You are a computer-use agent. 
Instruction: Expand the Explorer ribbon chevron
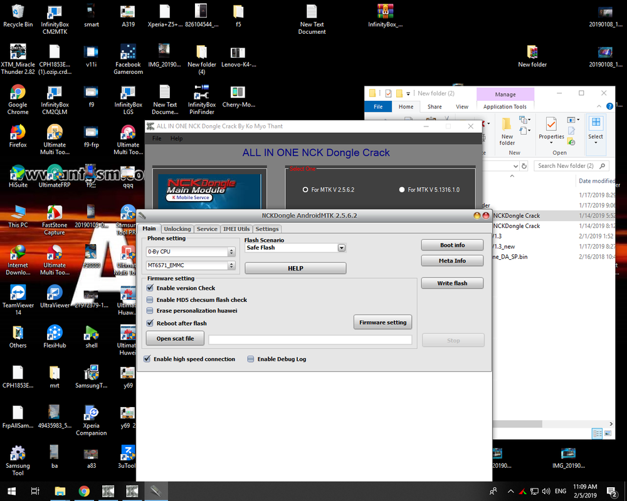pos(599,106)
